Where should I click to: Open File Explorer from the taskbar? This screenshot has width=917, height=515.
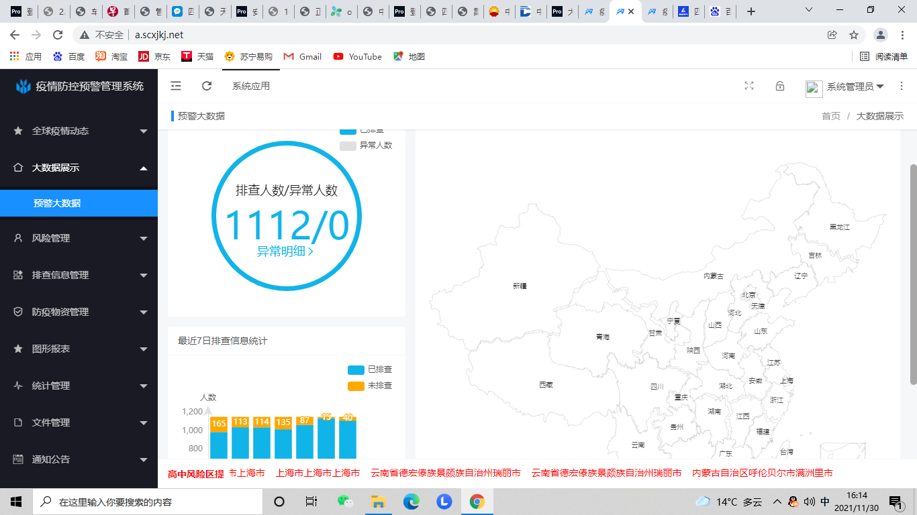click(x=378, y=502)
